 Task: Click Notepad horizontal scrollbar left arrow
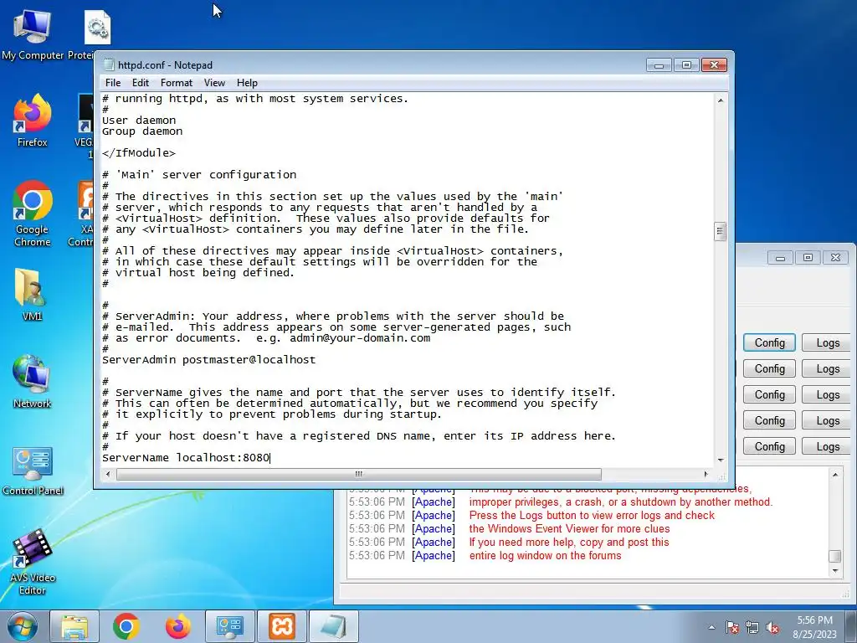[108, 474]
